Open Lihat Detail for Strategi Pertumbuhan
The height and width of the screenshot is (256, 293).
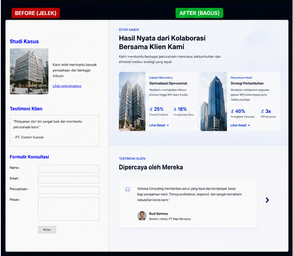(240, 125)
